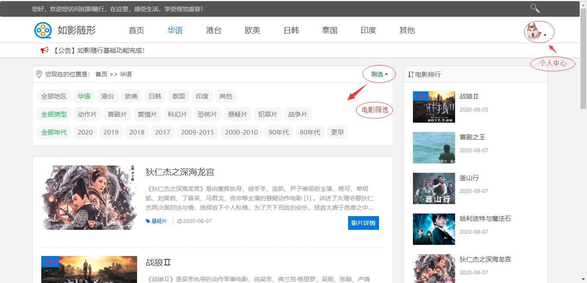Choose the 悬疑片 genre filter chip
Image resolution: width=587 pixels, height=283 pixels.
click(x=238, y=114)
